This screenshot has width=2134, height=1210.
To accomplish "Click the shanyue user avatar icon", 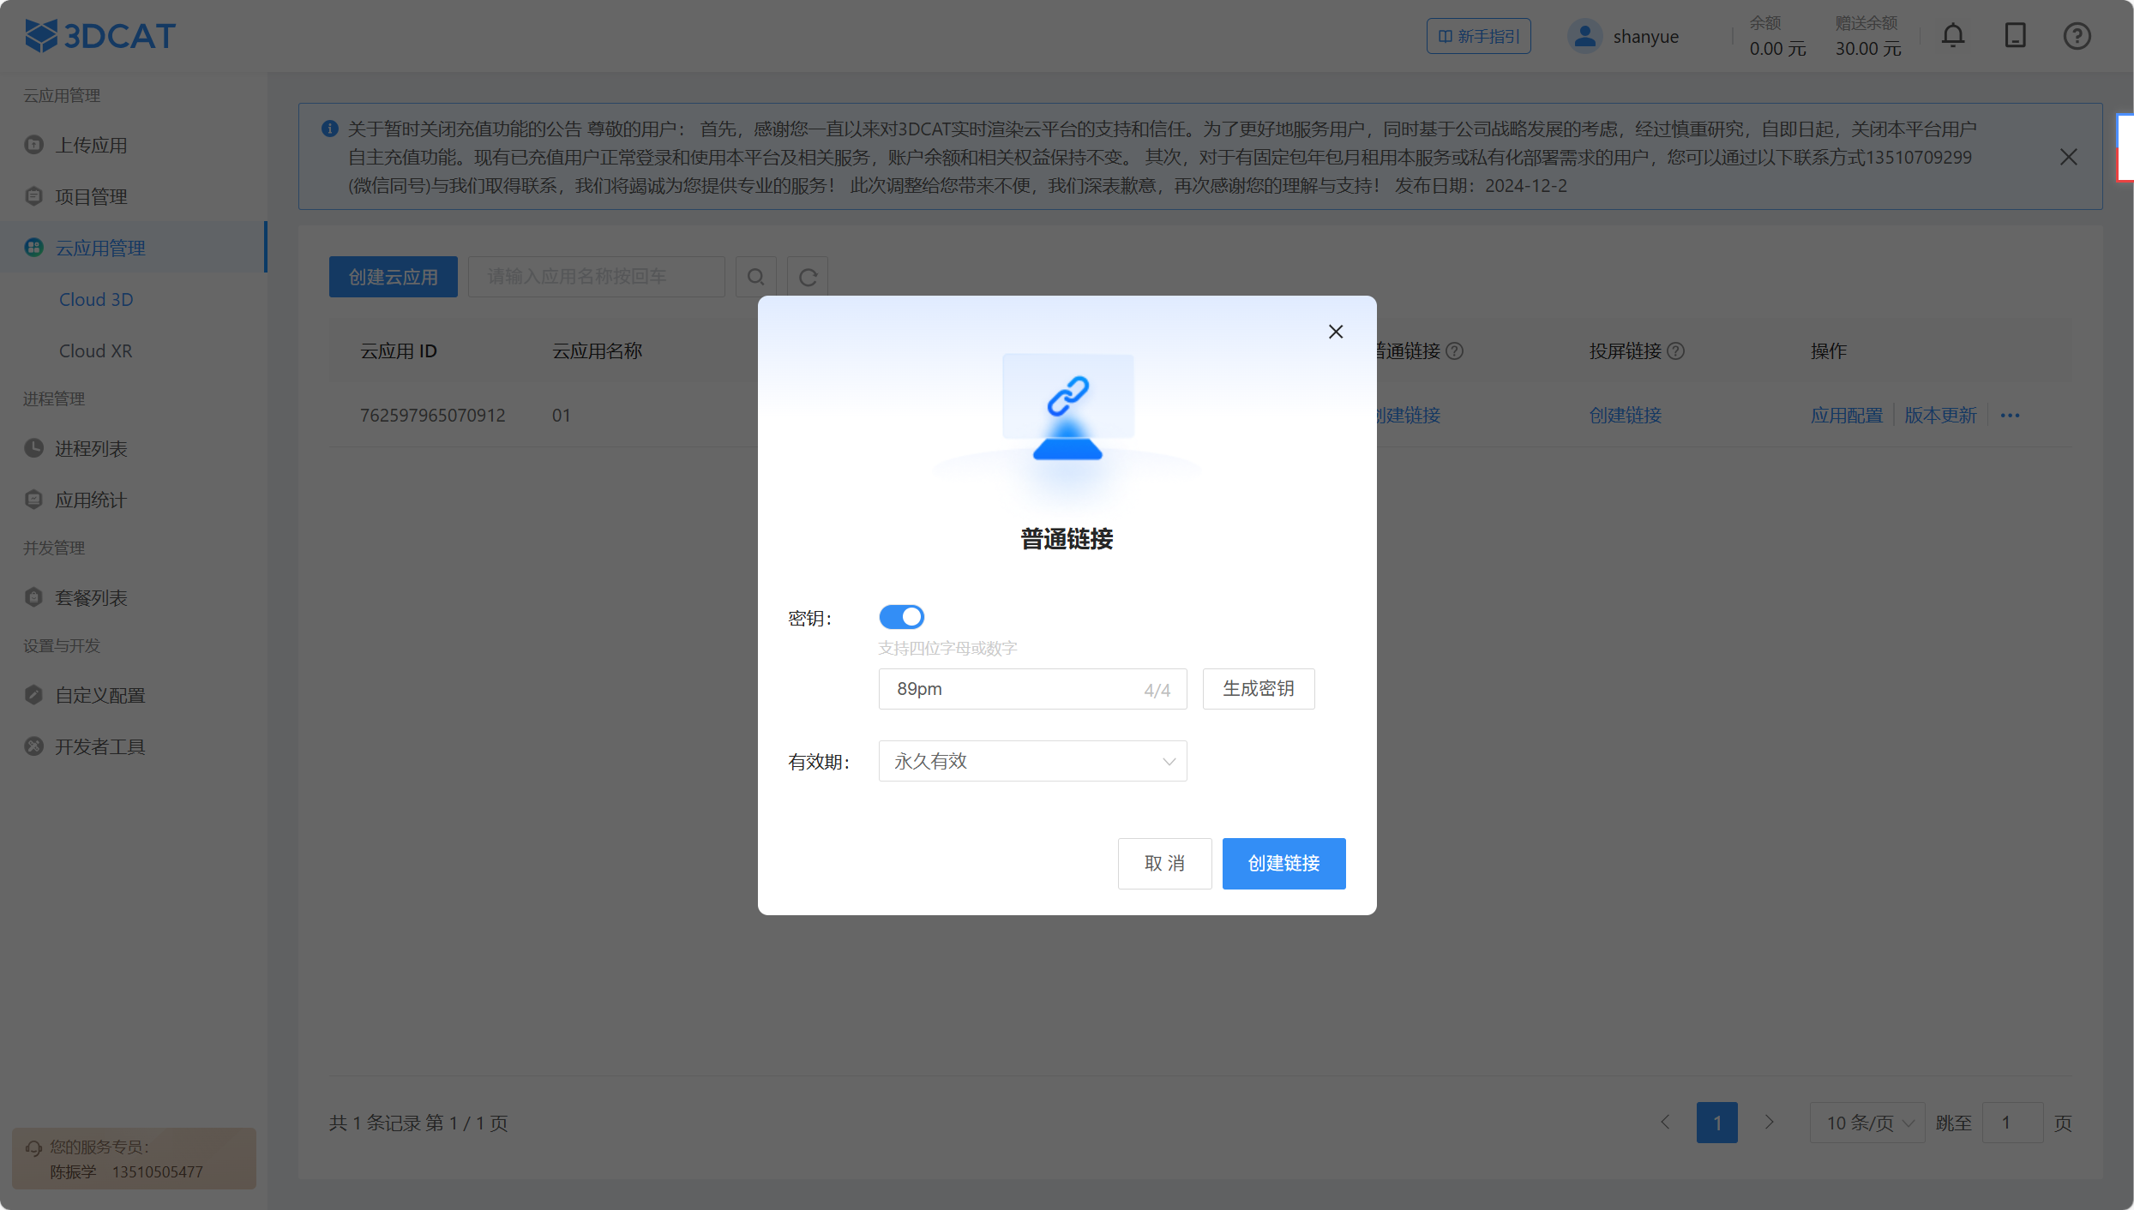I will (x=1584, y=36).
